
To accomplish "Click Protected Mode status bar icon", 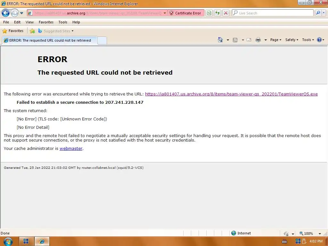I will 286,234.
